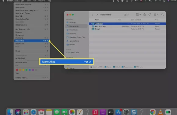Click Documents in the path bar
Screen dimensions: 177x115
tap(127, 67)
